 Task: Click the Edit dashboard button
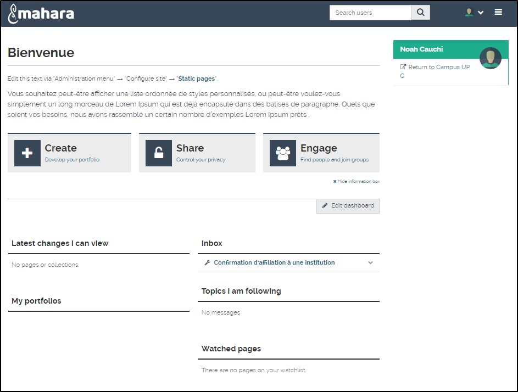point(348,206)
